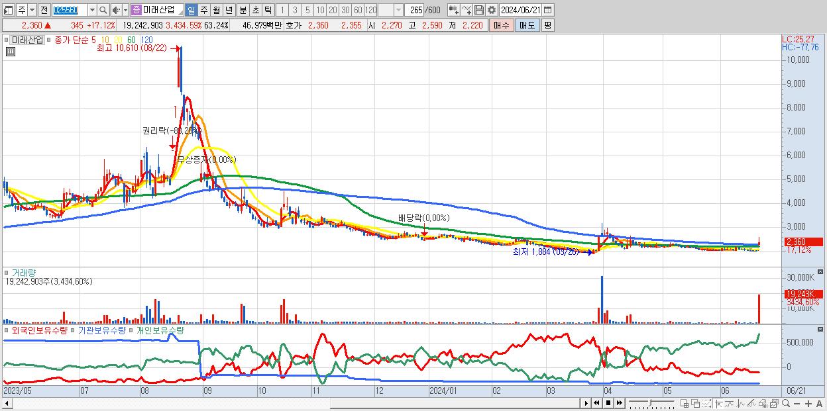This screenshot has height=411, width=827.
Task: Click the trend line drawing icon
Action: coord(730,403)
